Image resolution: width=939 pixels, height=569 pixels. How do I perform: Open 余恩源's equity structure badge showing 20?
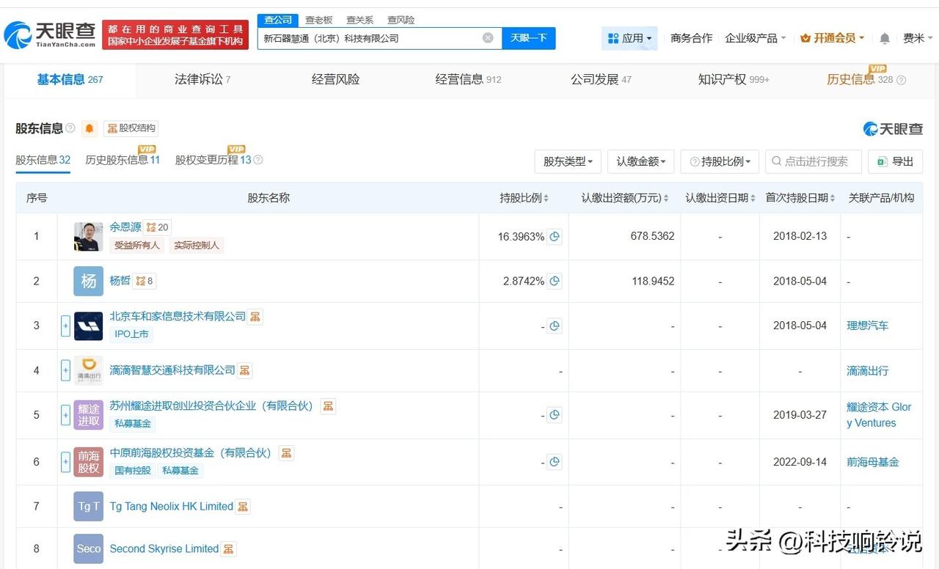pyautogui.click(x=158, y=227)
